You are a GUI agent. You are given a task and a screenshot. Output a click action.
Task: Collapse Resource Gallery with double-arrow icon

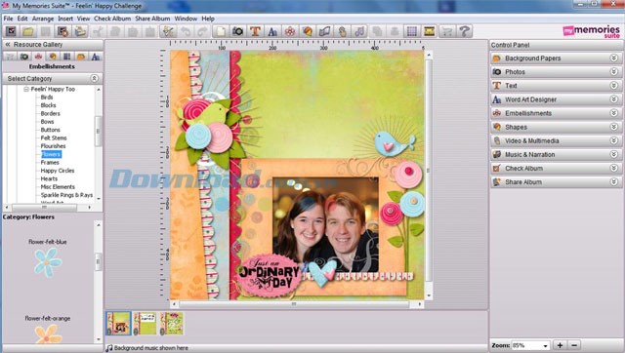point(8,45)
